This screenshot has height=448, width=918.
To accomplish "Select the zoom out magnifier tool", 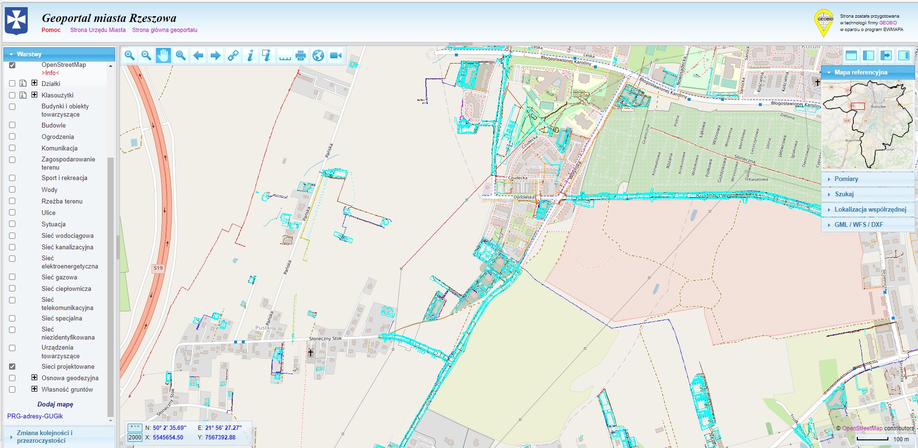I will (146, 55).
